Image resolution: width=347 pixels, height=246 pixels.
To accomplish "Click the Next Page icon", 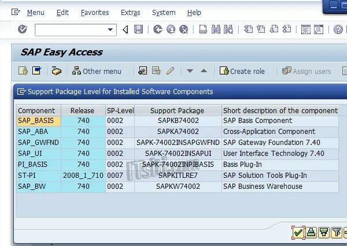I will pos(274,29).
